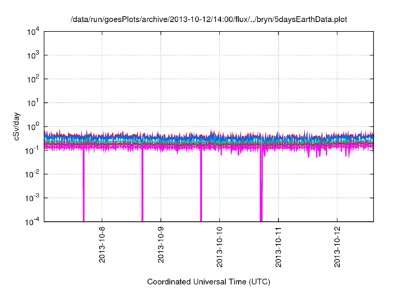
Task: Click the 10^0 y-axis tick label
Action: (33, 127)
